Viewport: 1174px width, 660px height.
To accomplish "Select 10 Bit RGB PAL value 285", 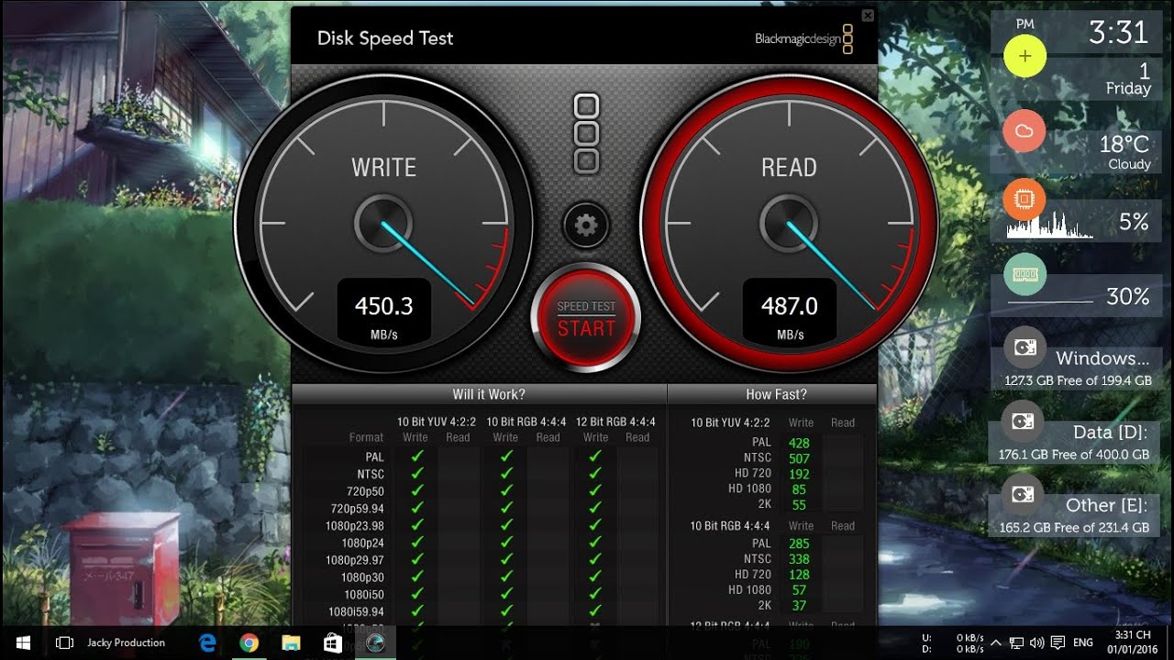I will (x=799, y=544).
